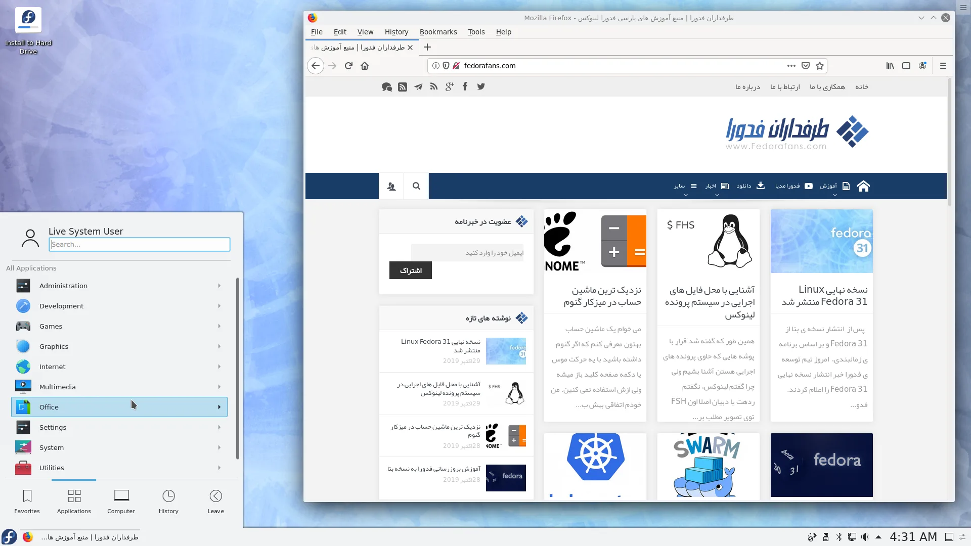Screen dimensions: 971x546
Task: Expand the Games category
Action: point(119,326)
